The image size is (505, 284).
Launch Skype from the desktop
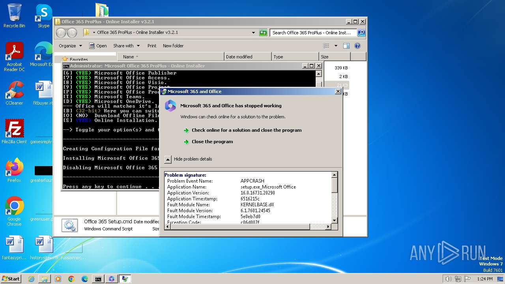click(43, 16)
